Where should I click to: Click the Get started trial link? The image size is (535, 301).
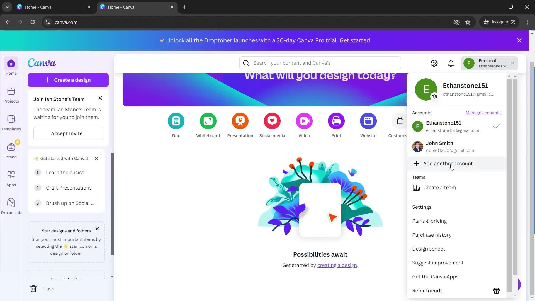[355, 40]
